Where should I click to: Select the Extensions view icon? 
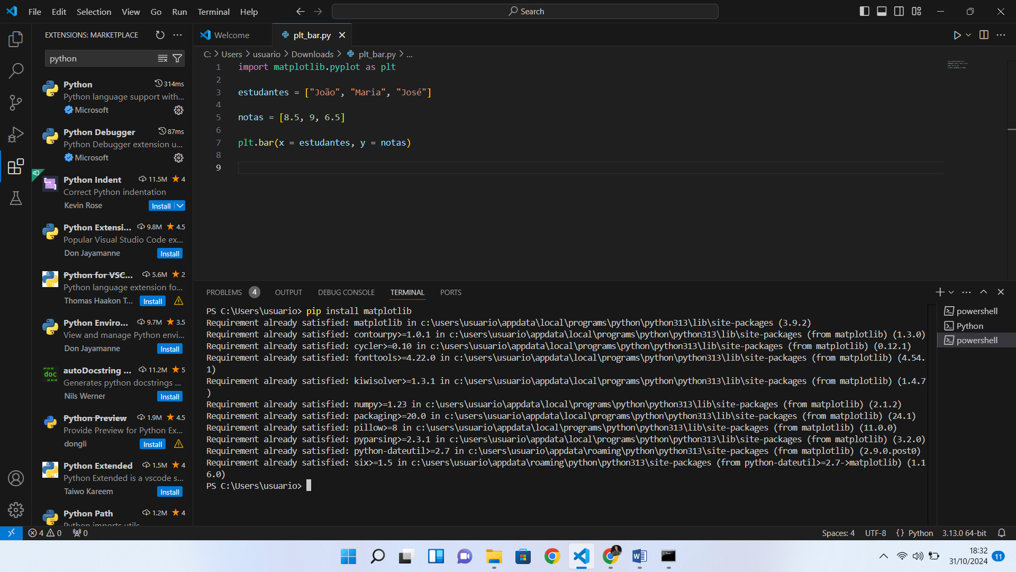pyautogui.click(x=16, y=166)
